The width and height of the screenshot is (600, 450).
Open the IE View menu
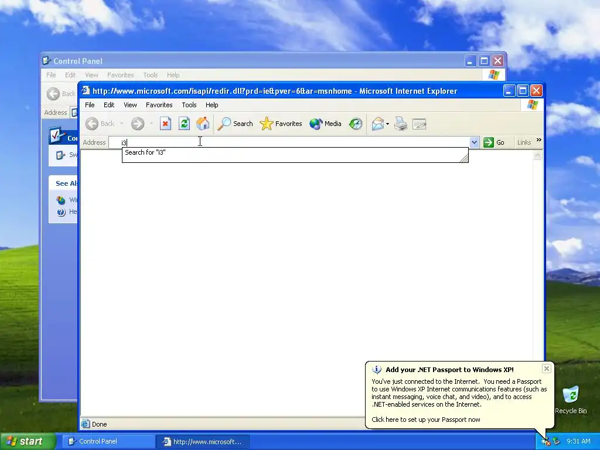(x=130, y=105)
